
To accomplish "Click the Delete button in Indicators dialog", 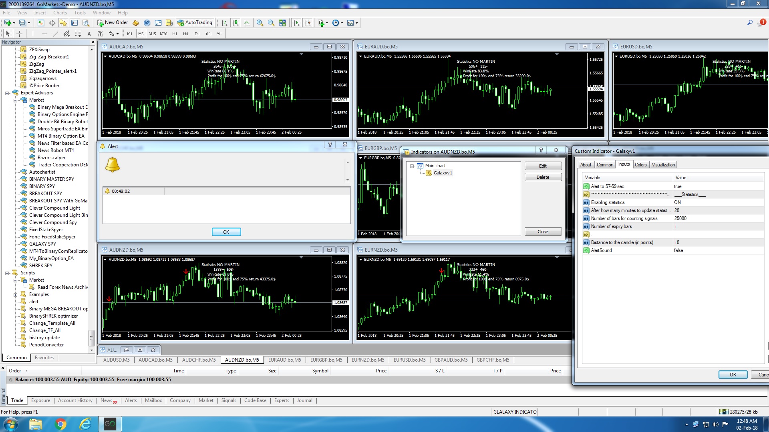I will [543, 177].
